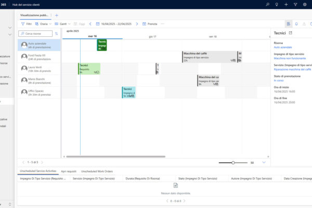Open Riparazione macchina del caffè link

pos(292,70)
